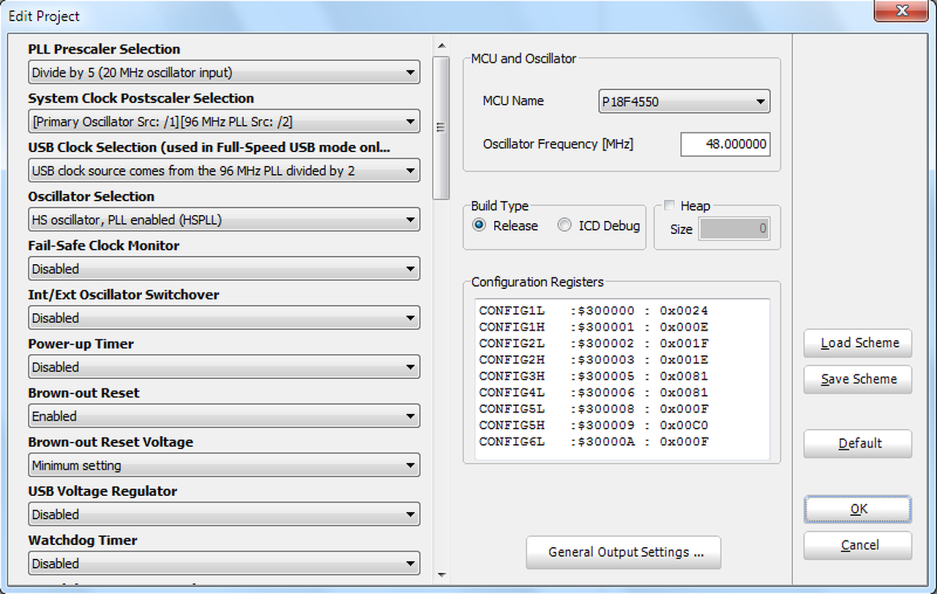The image size is (937, 594).
Task: Click the Oscillator Frequency [MHz] label
Action: tap(558, 144)
